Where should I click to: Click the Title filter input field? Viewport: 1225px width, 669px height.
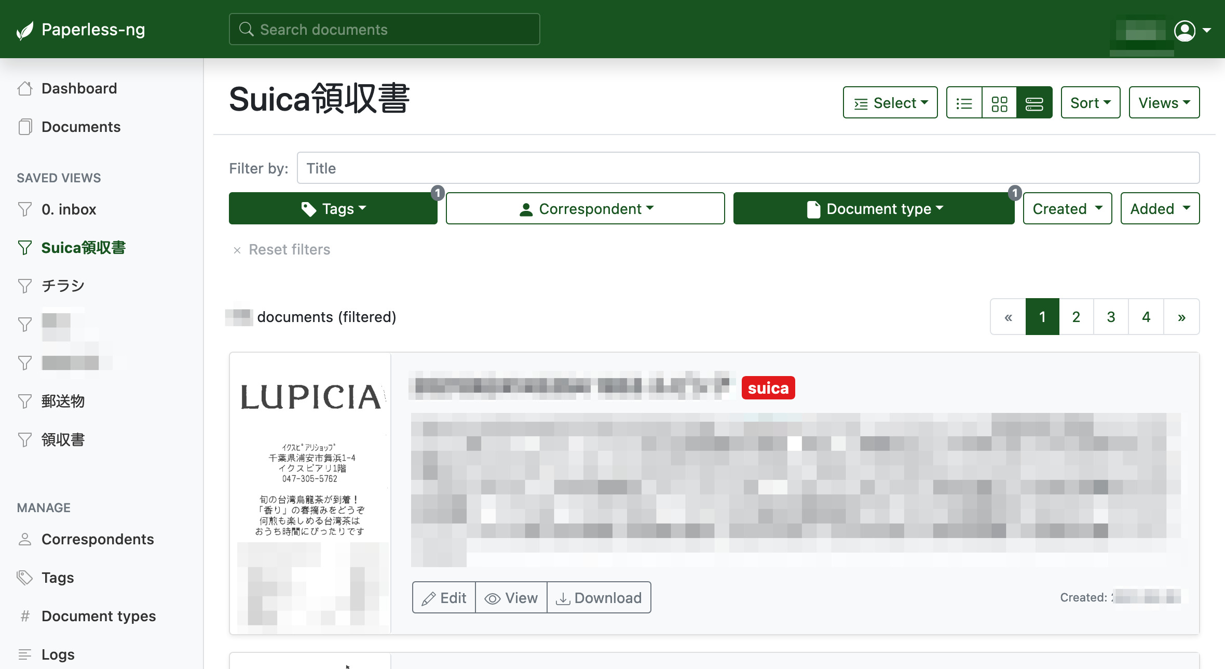[x=747, y=168]
